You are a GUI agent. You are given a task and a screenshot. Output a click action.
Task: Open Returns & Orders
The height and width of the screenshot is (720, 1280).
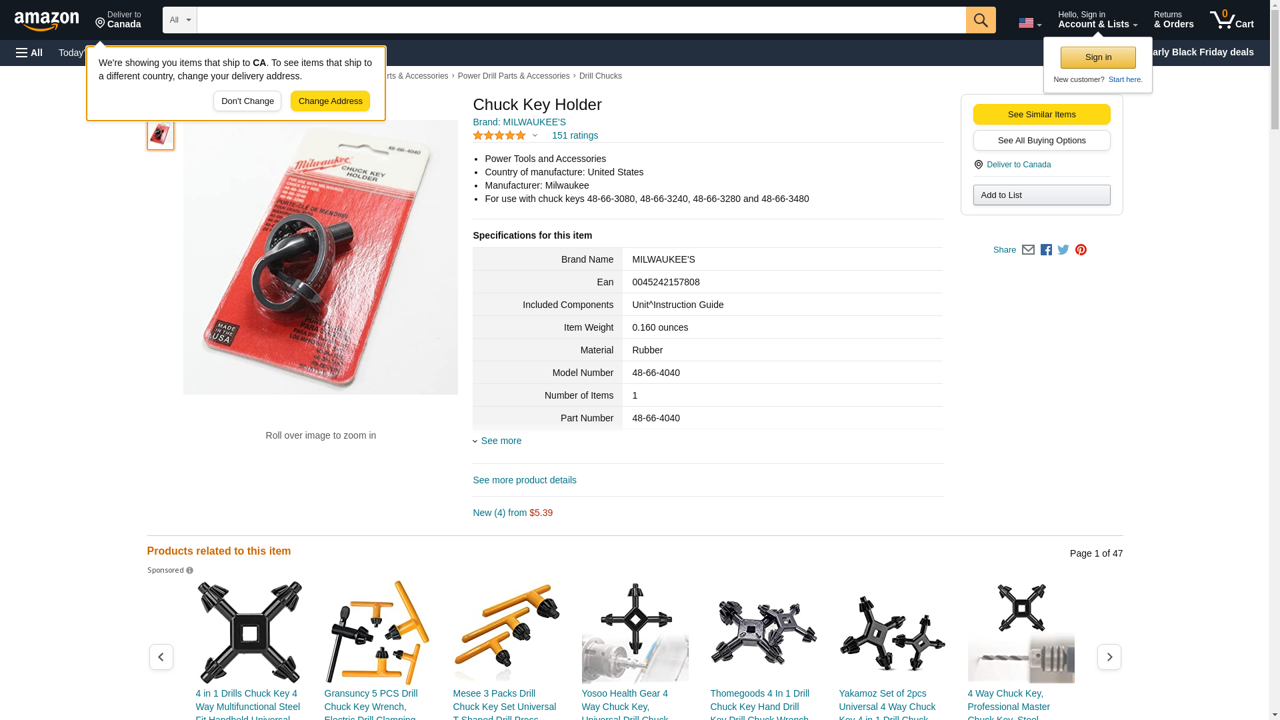1173,20
